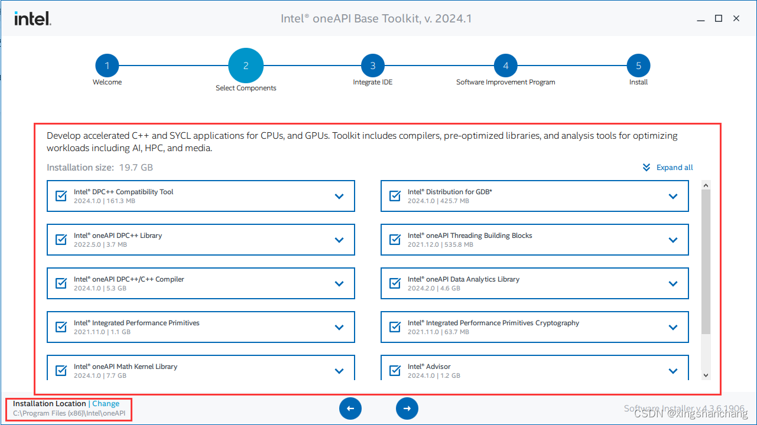Expand Performance Primitives Cryptography chevron

click(673, 328)
